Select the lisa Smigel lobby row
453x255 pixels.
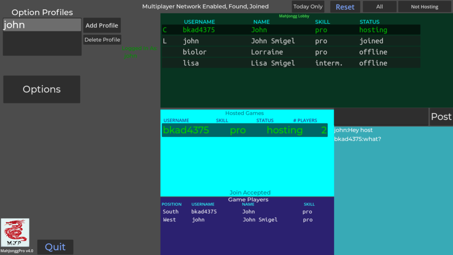coord(291,63)
